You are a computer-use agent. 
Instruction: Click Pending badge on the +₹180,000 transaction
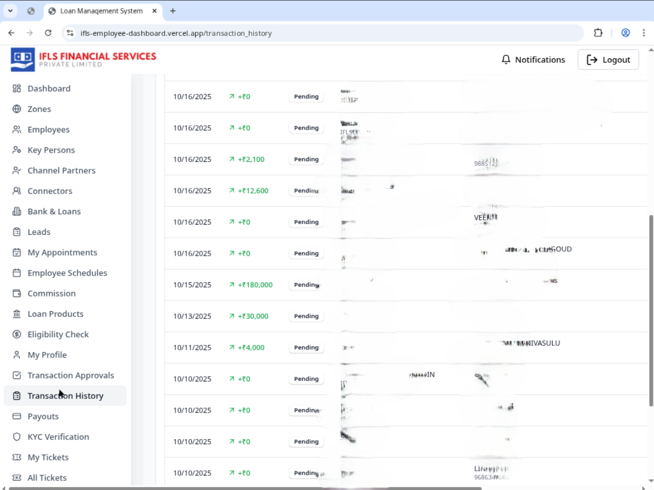point(306,285)
